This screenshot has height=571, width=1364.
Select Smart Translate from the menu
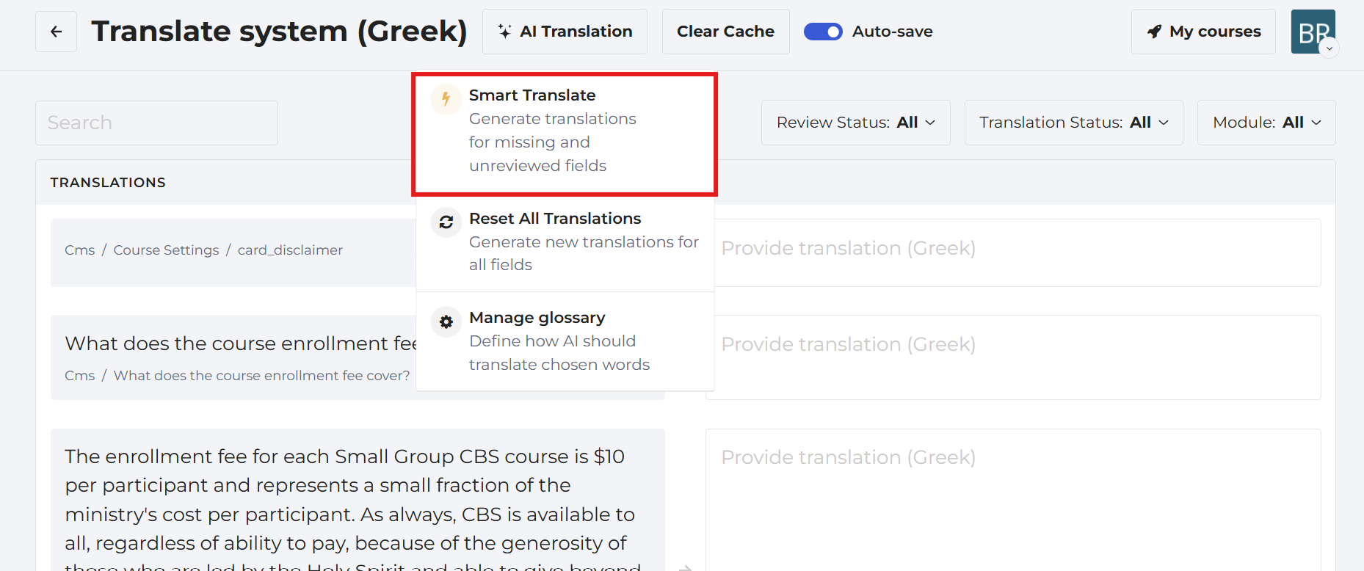(565, 134)
